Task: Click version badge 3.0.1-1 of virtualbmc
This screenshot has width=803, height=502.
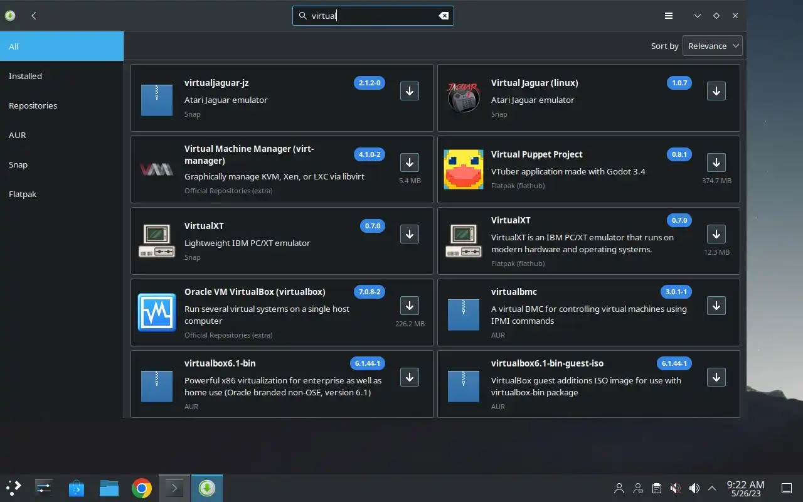Action: [676, 292]
